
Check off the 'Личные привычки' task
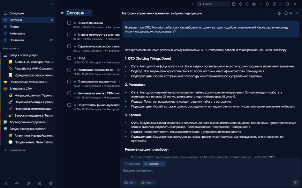click(x=69, y=23)
